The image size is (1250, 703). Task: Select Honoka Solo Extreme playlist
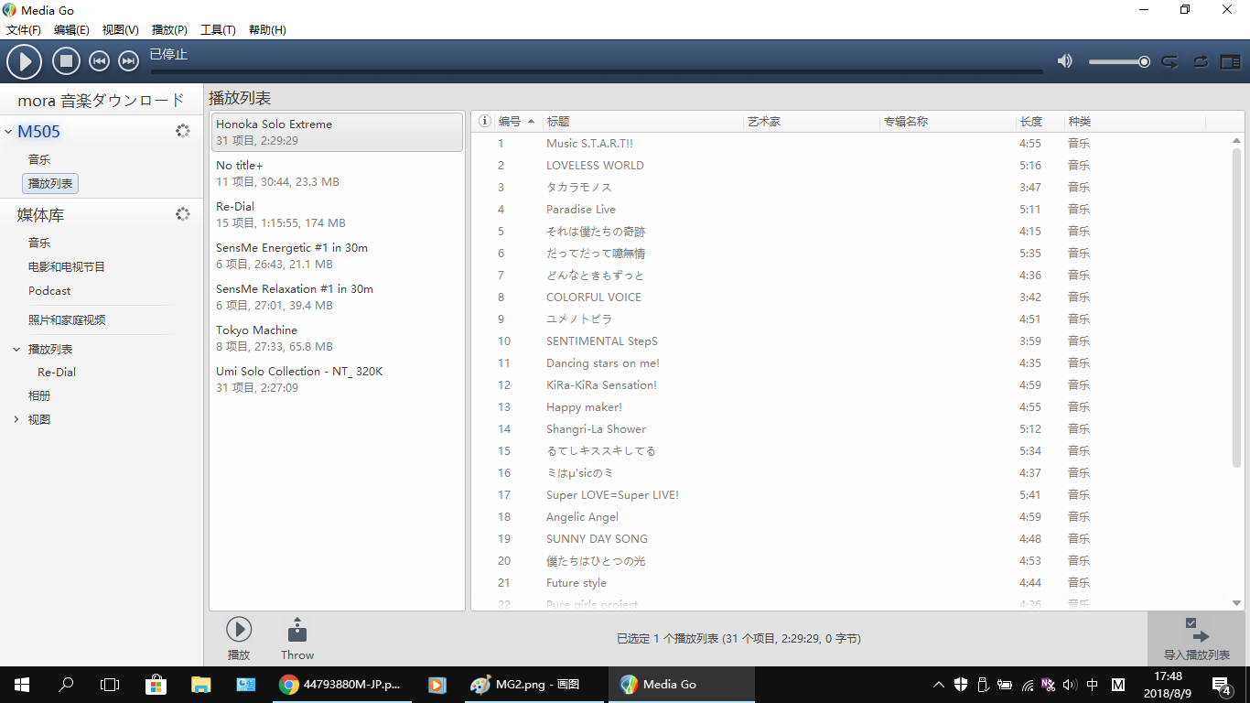point(337,132)
